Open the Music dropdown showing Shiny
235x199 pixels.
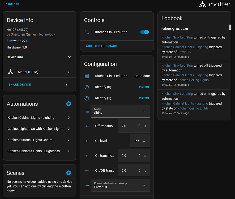point(121,111)
